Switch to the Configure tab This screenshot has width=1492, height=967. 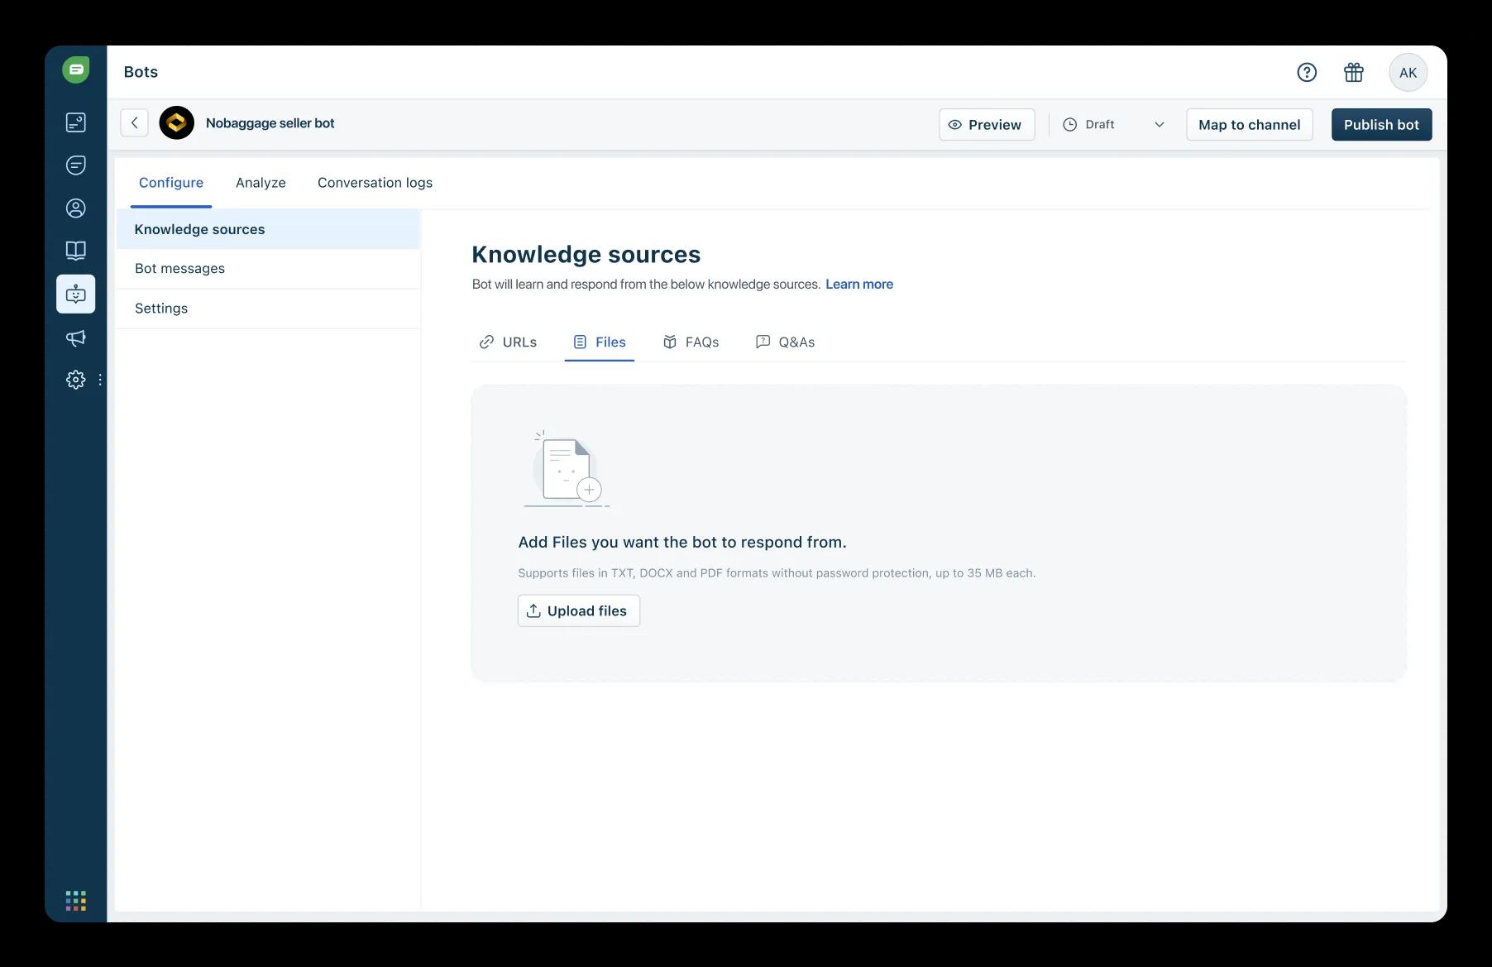(171, 183)
